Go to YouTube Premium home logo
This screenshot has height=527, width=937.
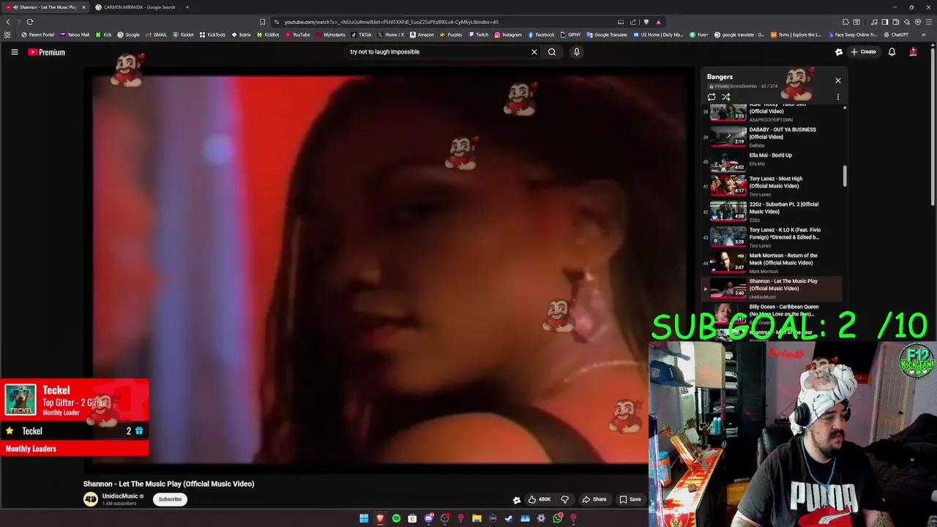(47, 52)
